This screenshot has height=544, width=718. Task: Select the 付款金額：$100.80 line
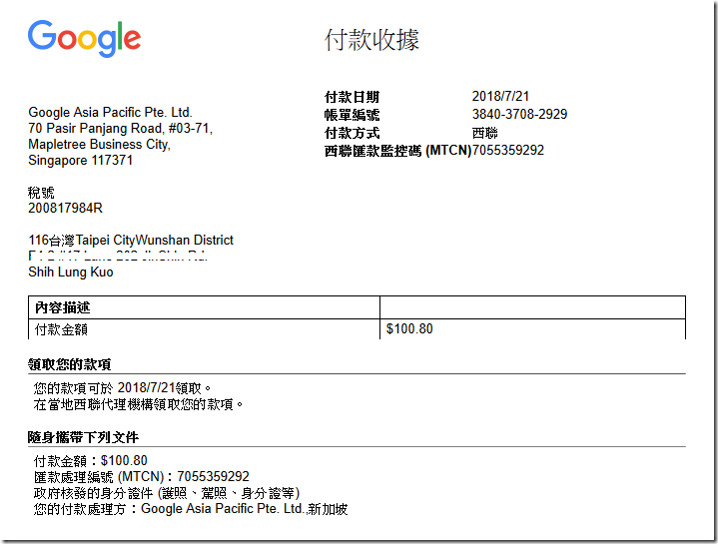click(x=90, y=461)
